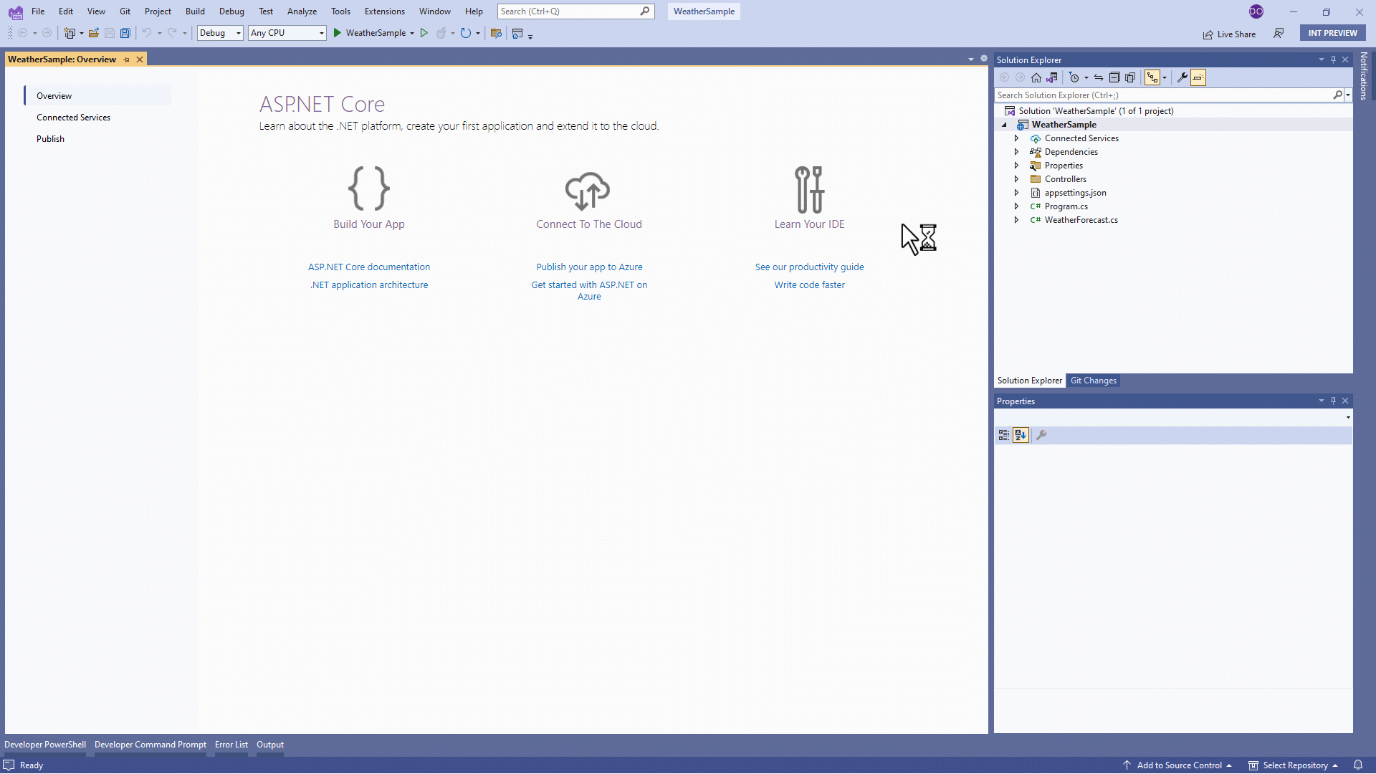Expand the Controllers folder node
1376x774 pixels.
click(x=1016, y=179)
